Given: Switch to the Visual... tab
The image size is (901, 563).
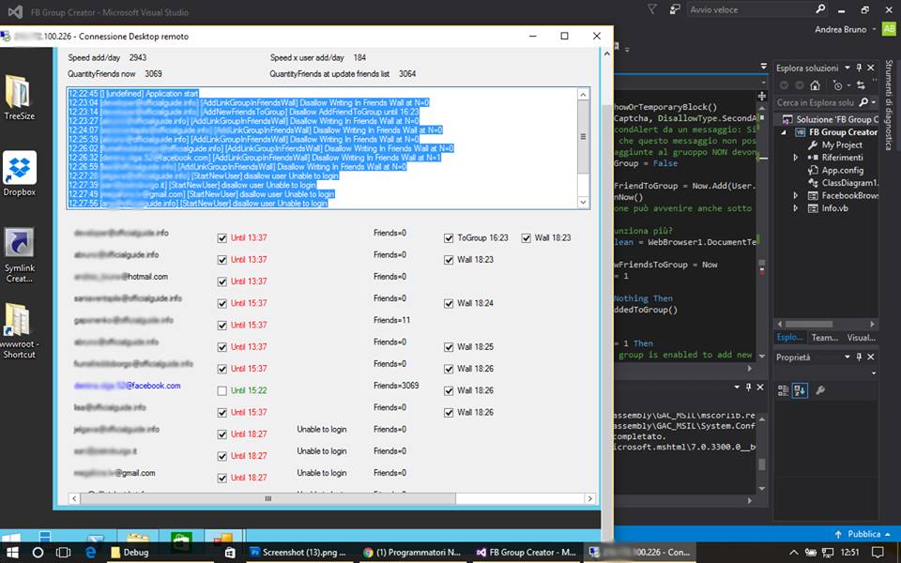Looking at the screenshot, I should [x=861, y=337].
